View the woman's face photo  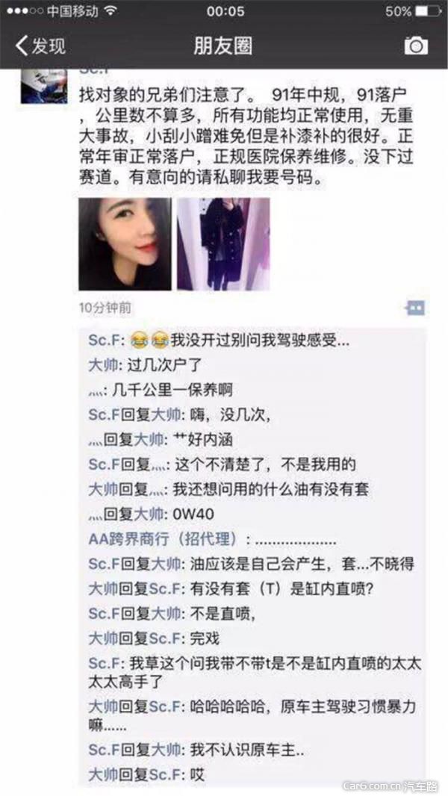125,244
